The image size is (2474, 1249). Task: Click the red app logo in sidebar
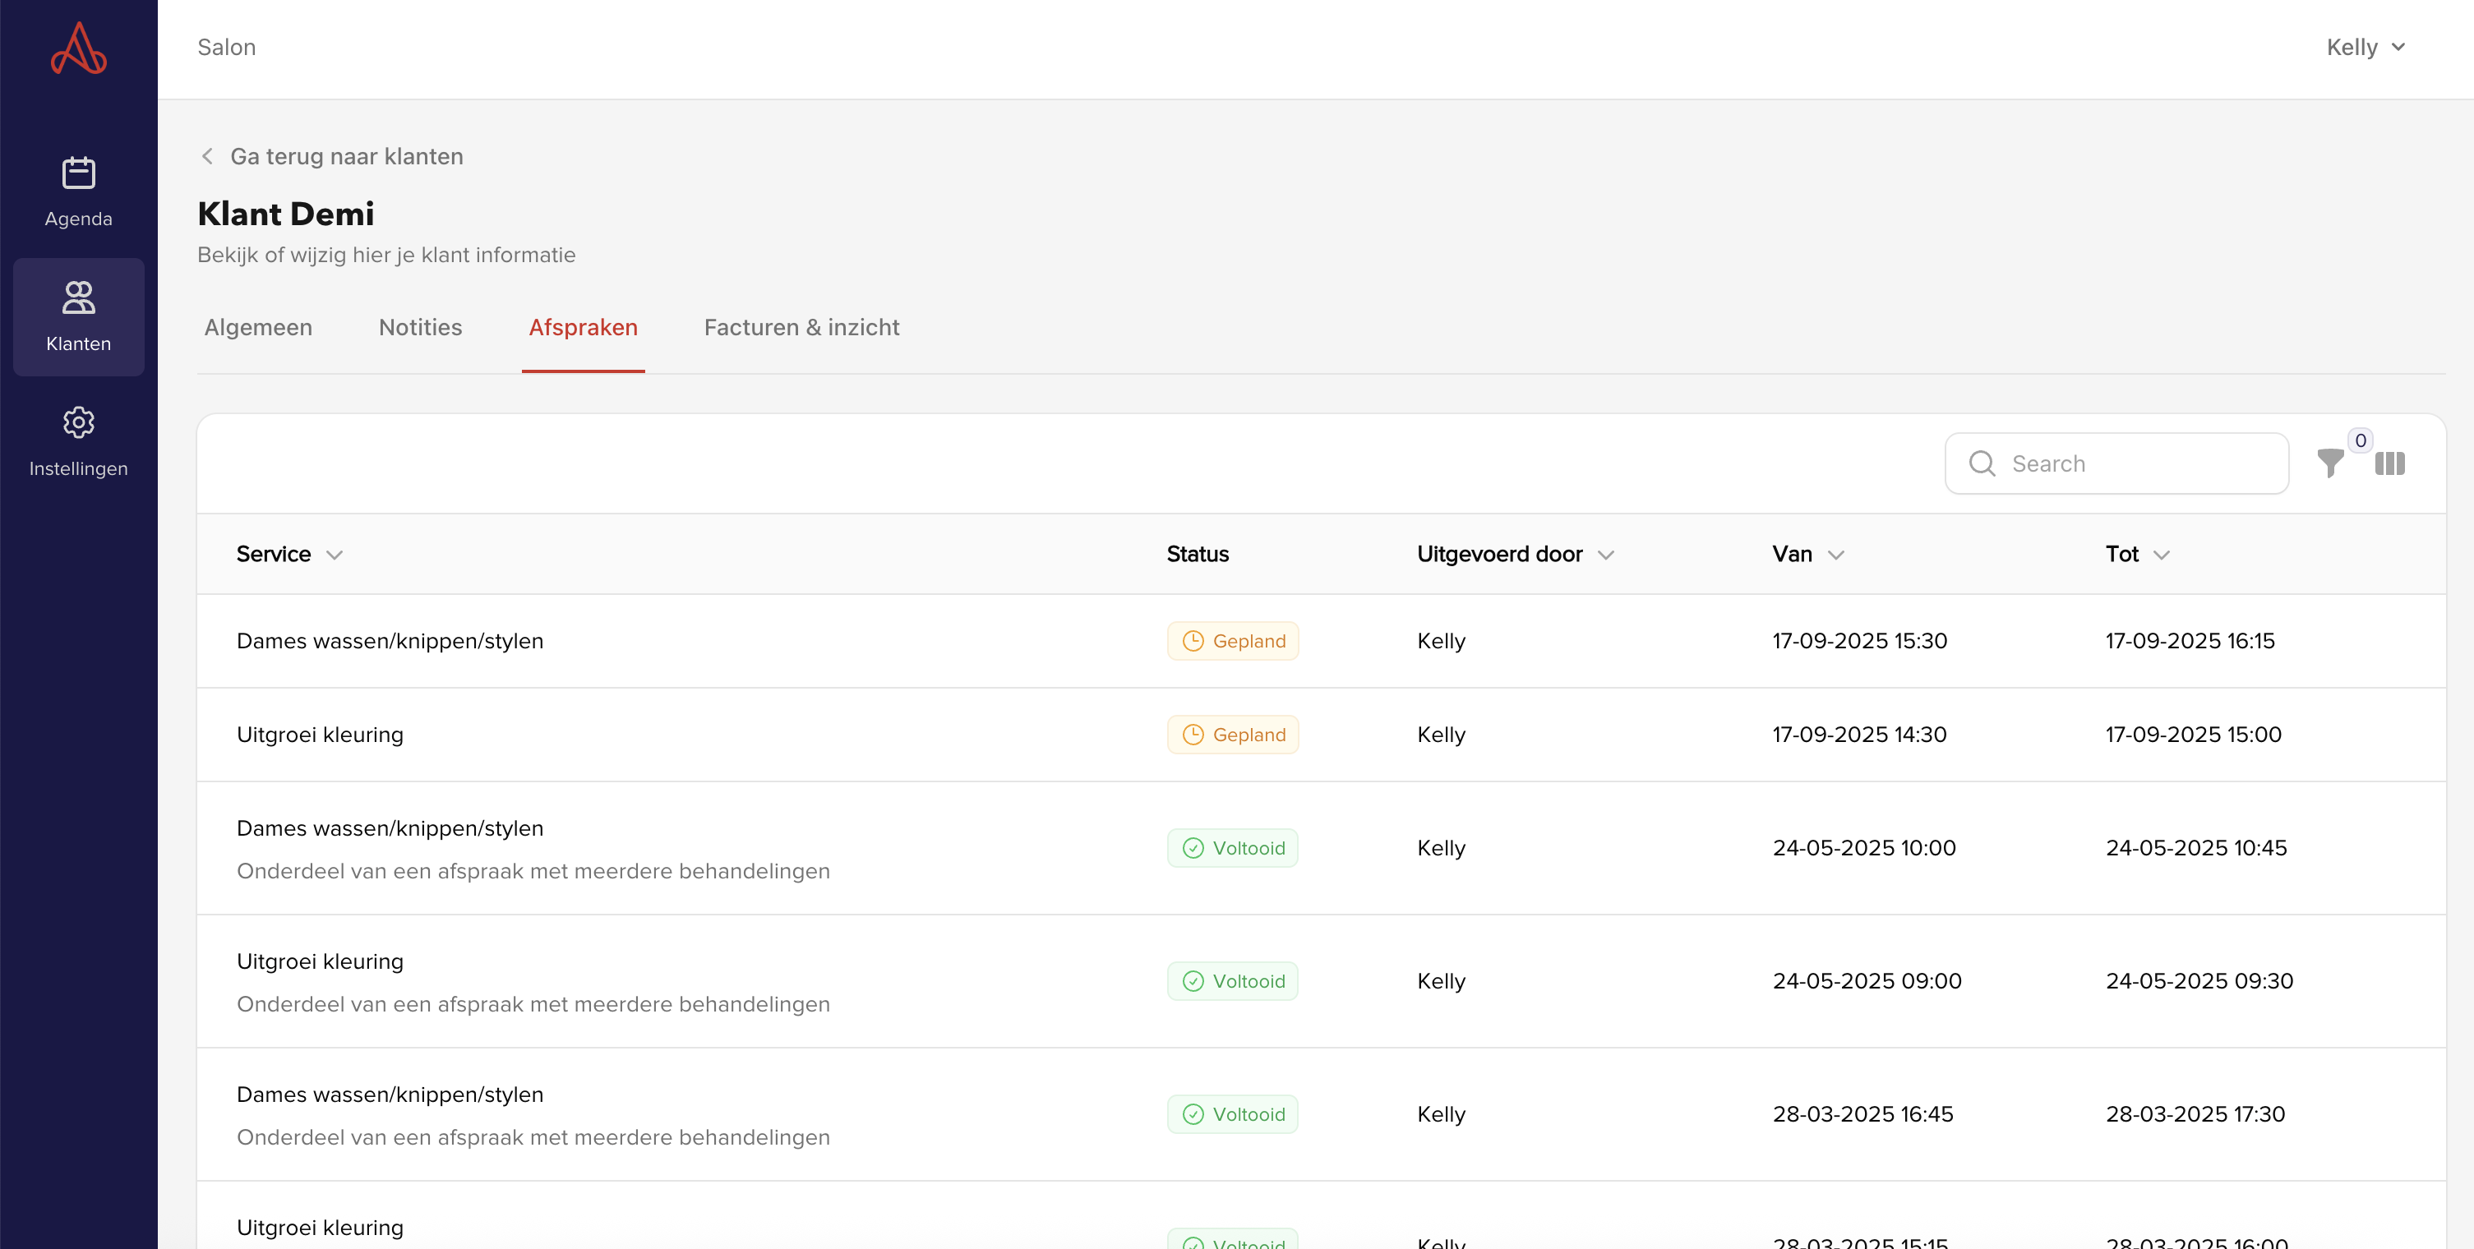[x=78, y=48]
